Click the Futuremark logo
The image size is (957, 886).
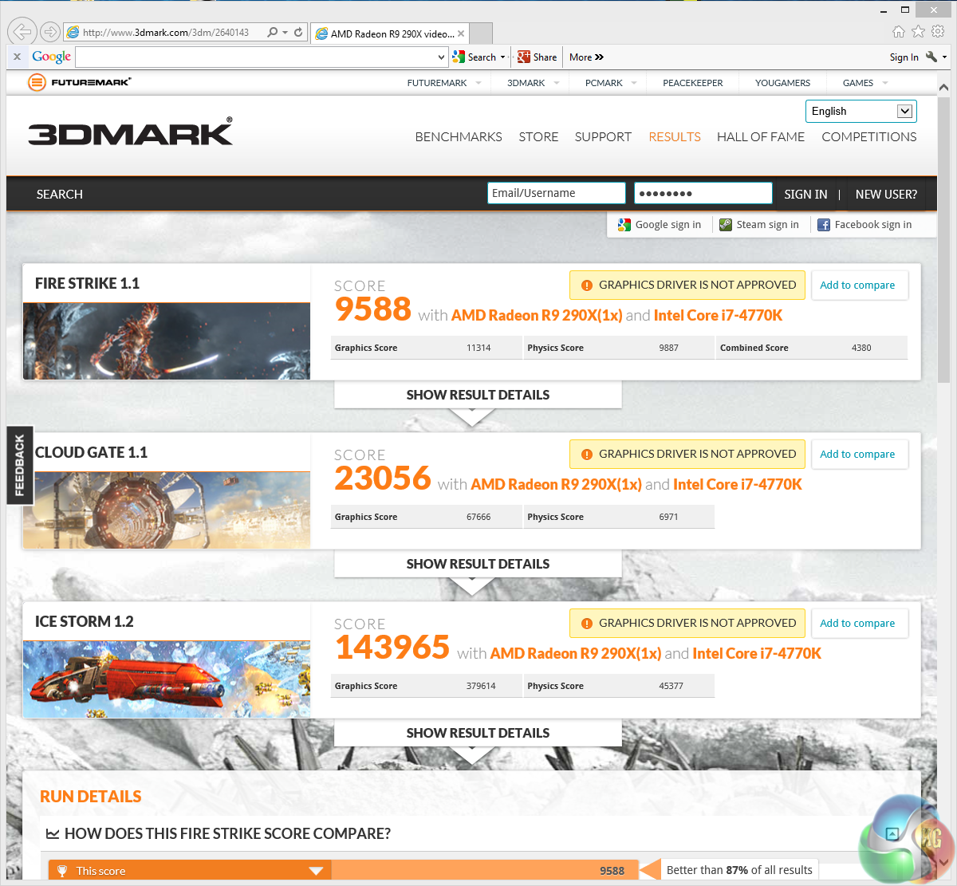pos(79,82)
